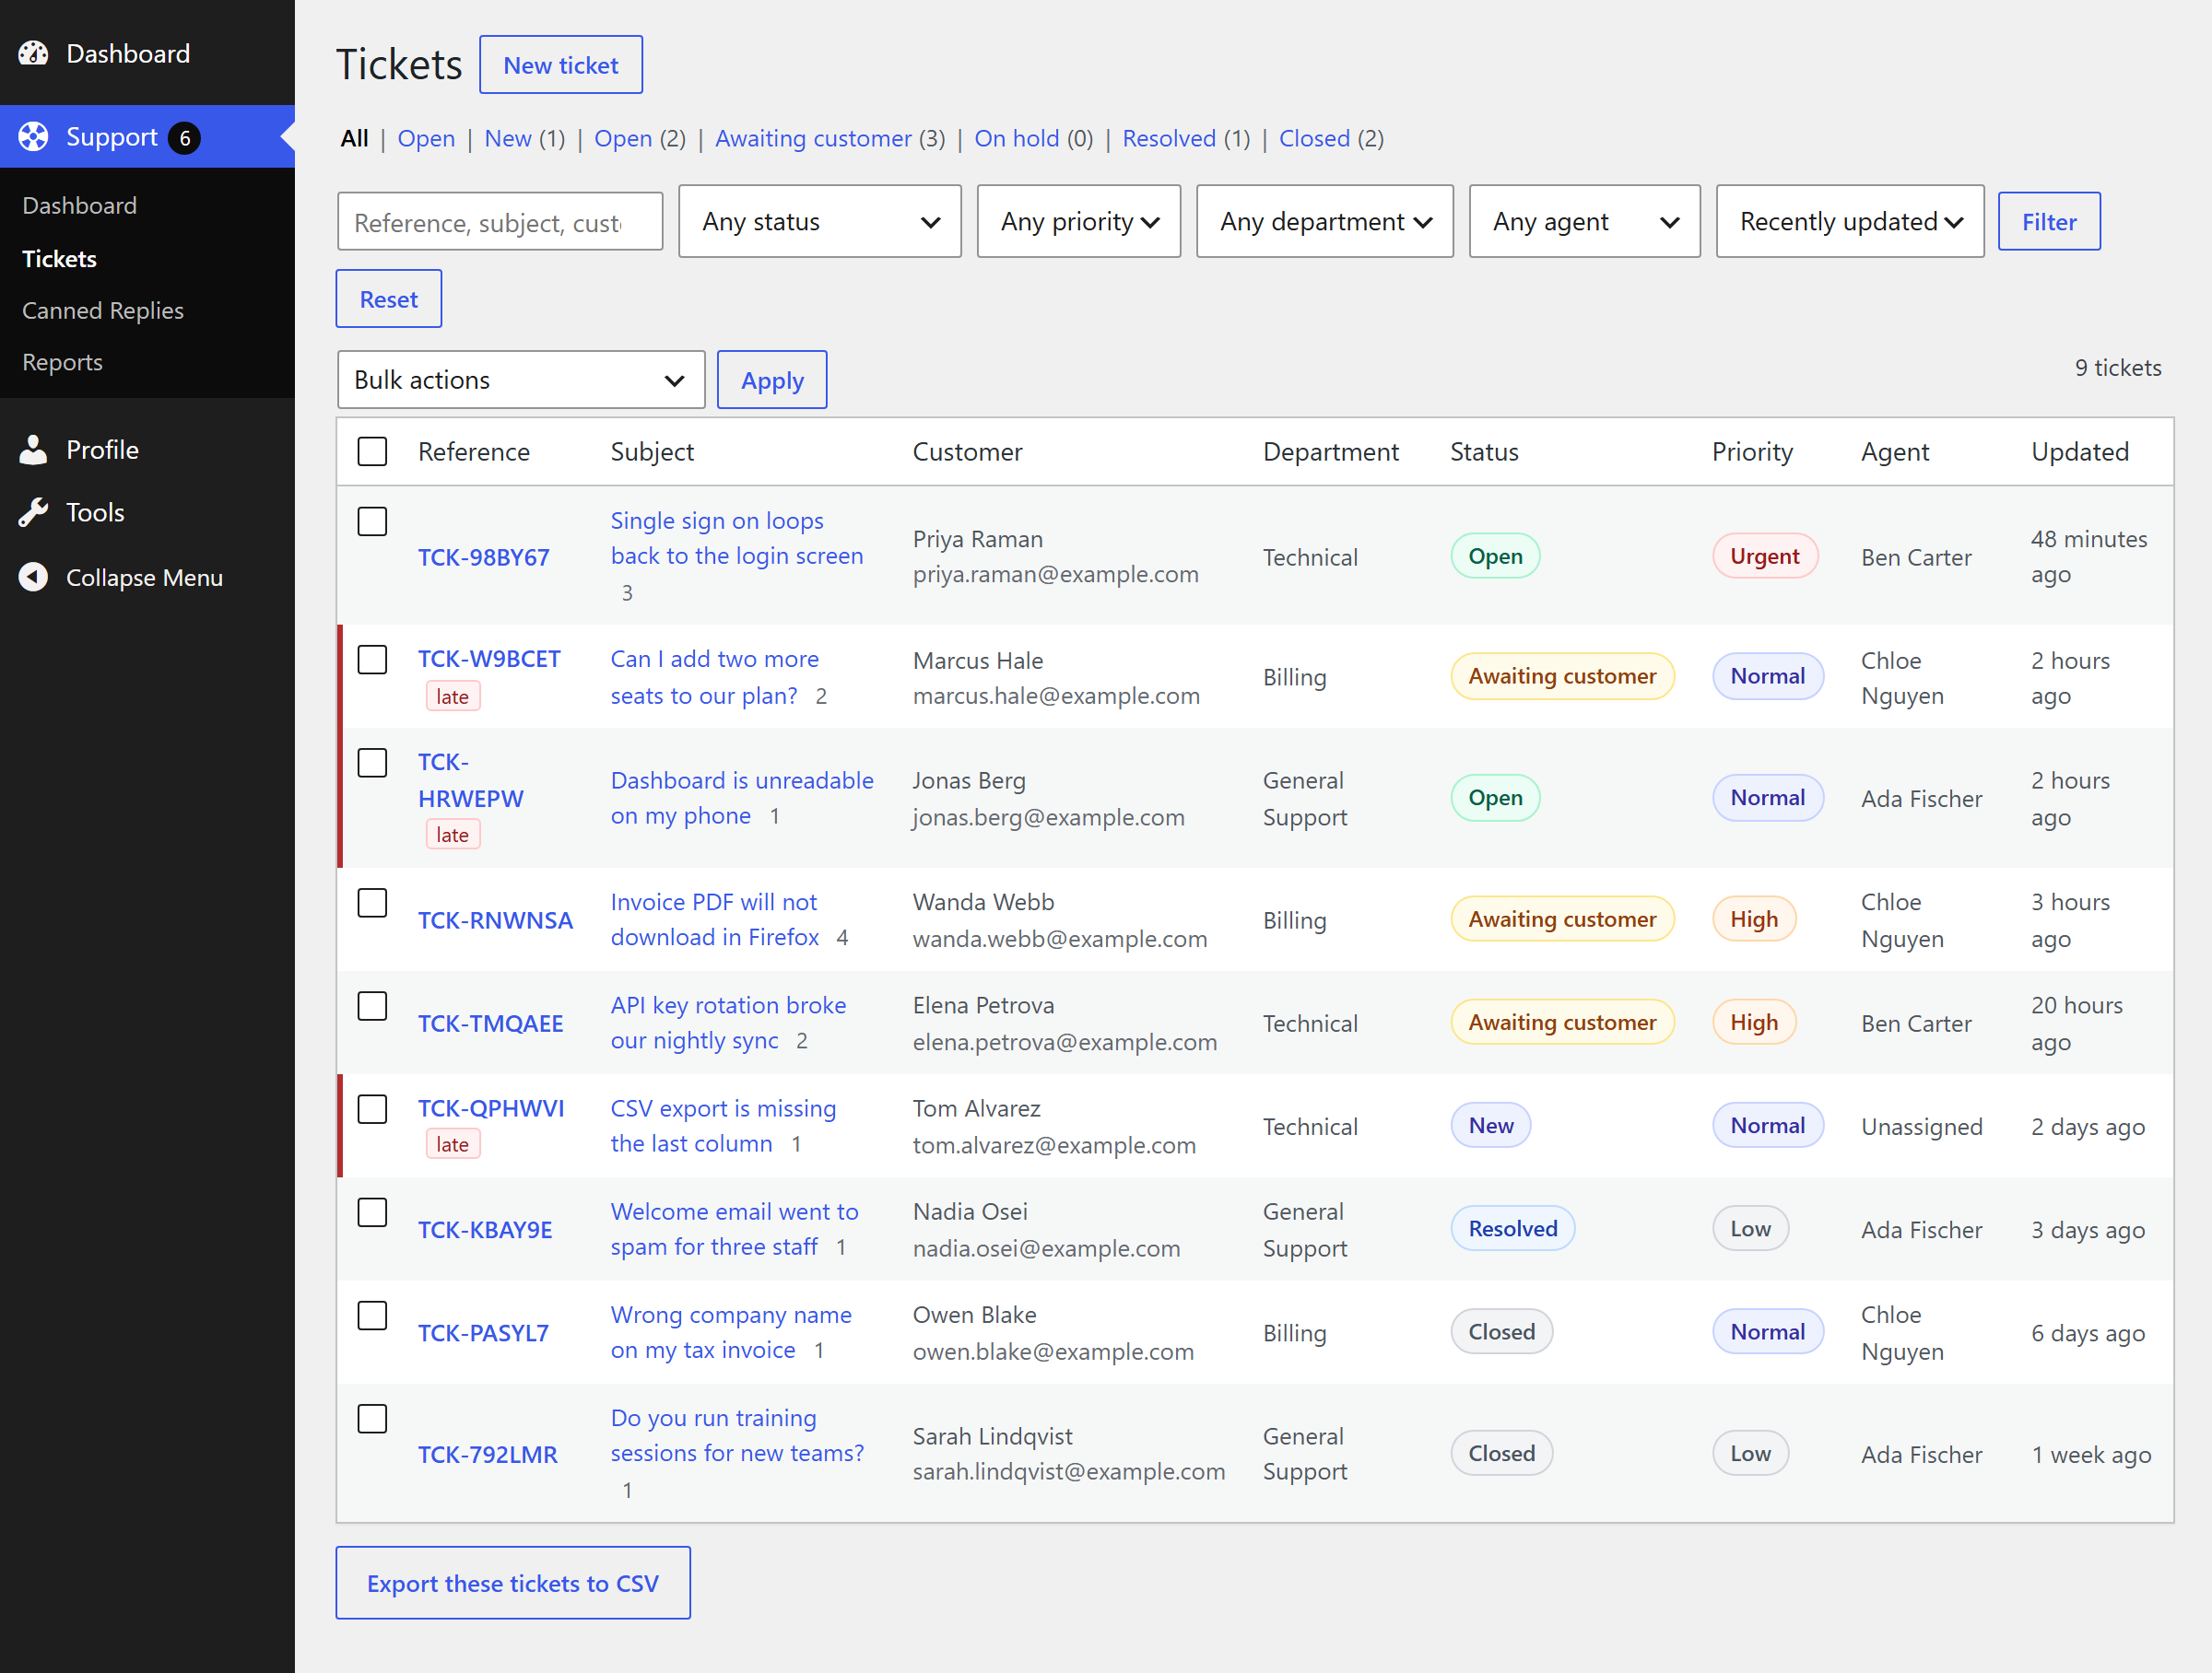Click the Updated column header
Screen dimensions: 2212x1673
tap(2079, 451)
